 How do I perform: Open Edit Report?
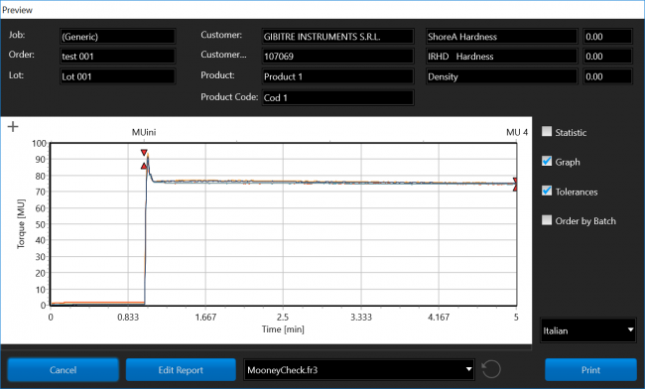(181, 370)
